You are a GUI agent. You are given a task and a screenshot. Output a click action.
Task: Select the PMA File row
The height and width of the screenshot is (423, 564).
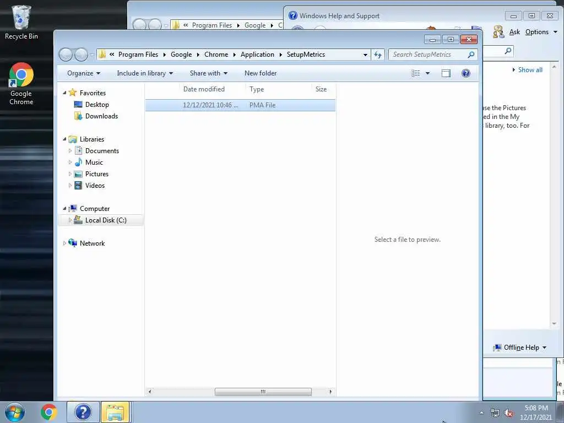click(240, 105)
